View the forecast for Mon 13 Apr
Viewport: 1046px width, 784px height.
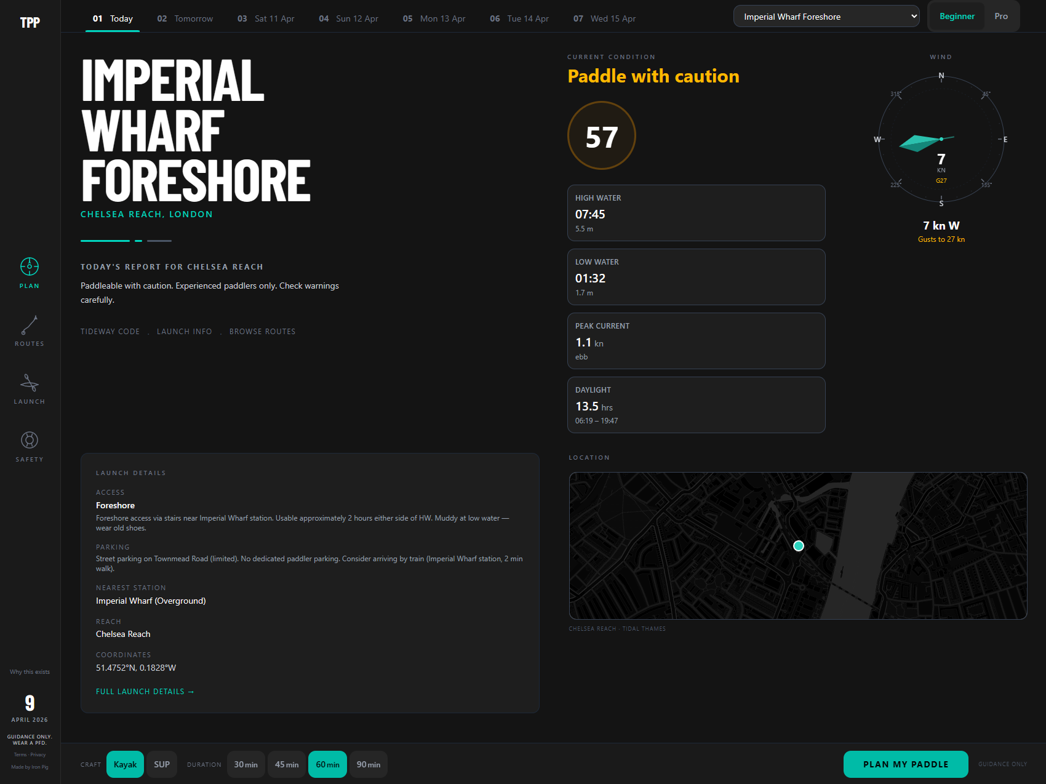433,18
